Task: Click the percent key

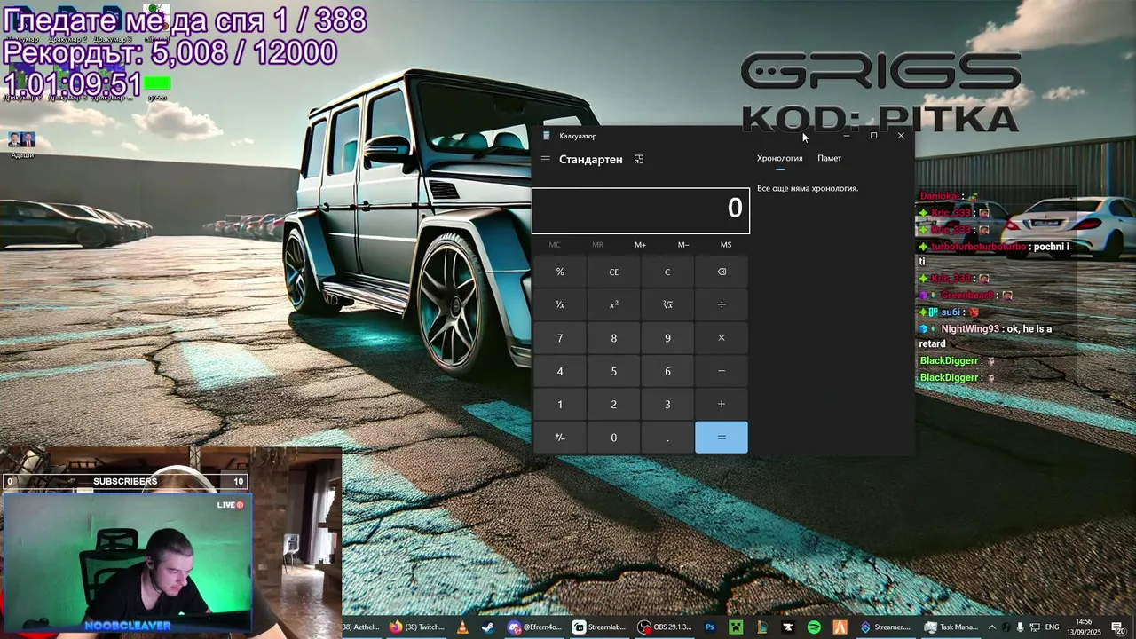Action: click(560, 272)
